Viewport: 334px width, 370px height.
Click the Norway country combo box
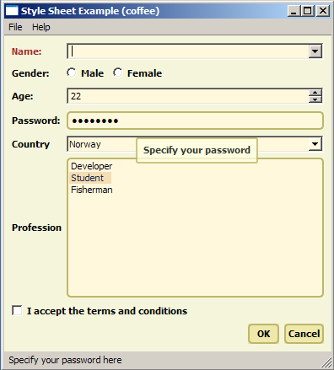point(195,144)
